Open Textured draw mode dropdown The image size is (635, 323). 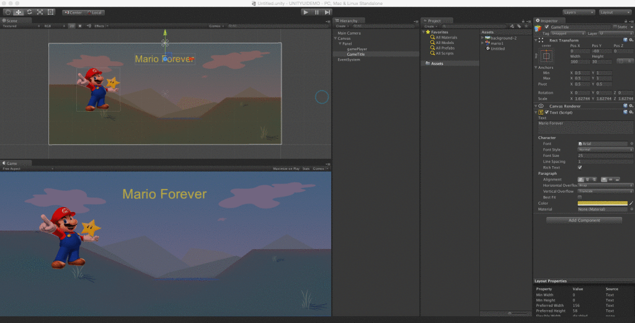click(21, 26)
